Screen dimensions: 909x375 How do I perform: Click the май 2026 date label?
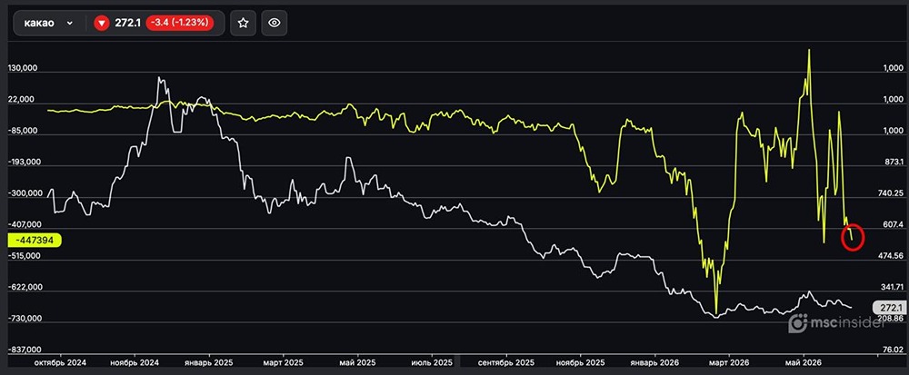coord(804,363)
